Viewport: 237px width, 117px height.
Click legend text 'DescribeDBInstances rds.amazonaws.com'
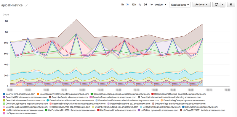pyautogui.click(x=27, y=97)
